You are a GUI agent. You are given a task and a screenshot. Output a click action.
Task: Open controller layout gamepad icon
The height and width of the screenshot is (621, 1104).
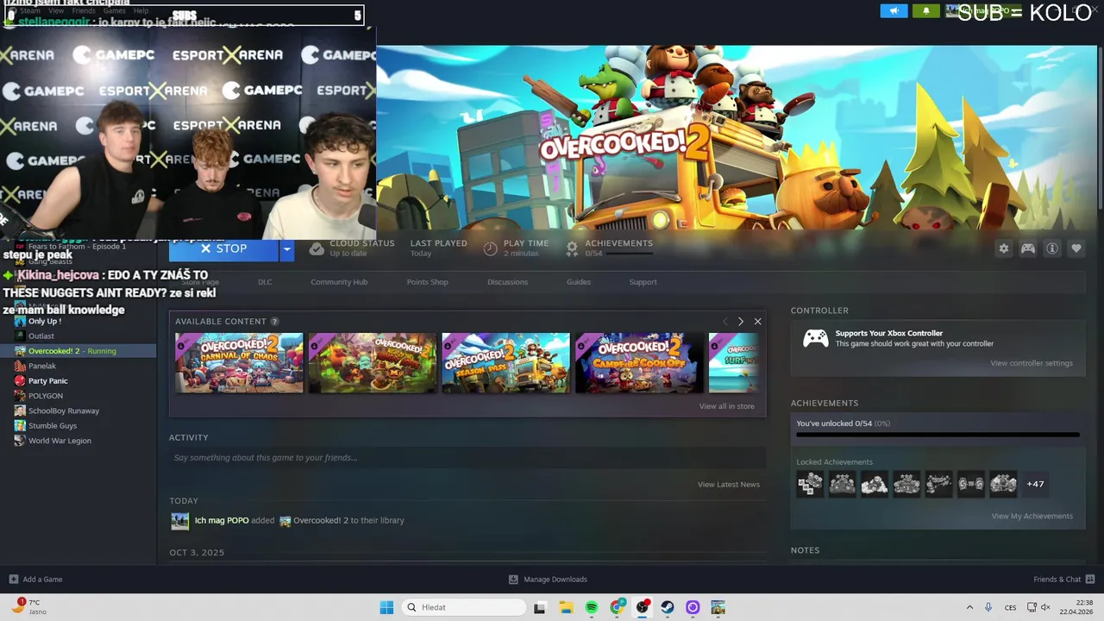[1028, 248]
